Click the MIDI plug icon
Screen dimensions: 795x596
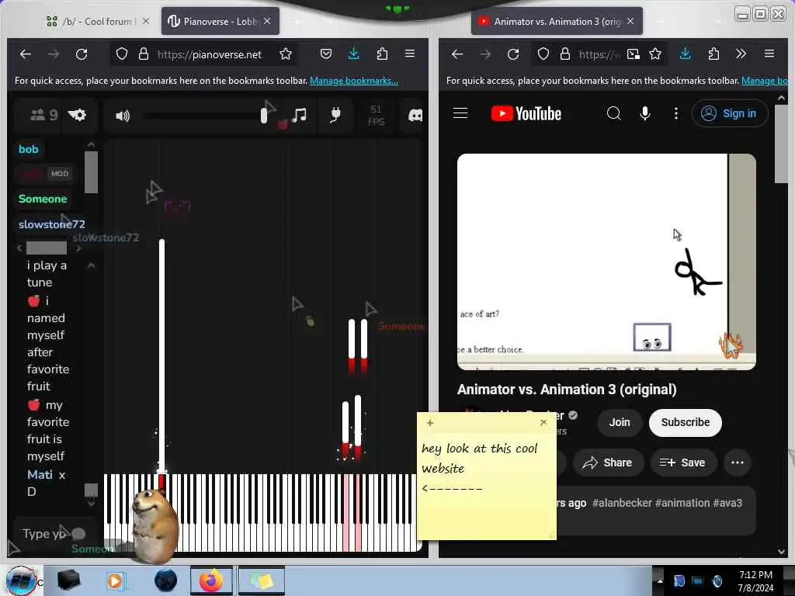[x=335, y=115]
